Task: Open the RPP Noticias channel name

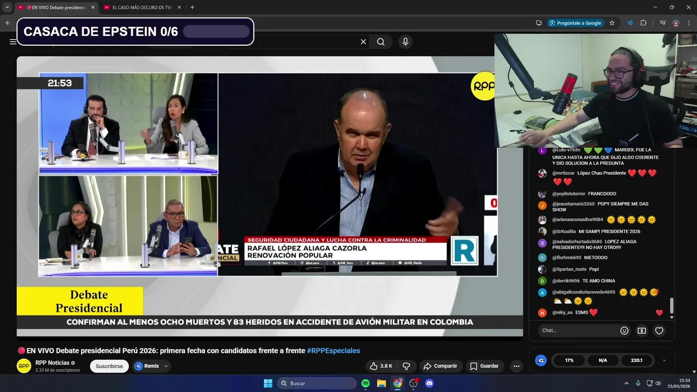Action: click(52, 363)
